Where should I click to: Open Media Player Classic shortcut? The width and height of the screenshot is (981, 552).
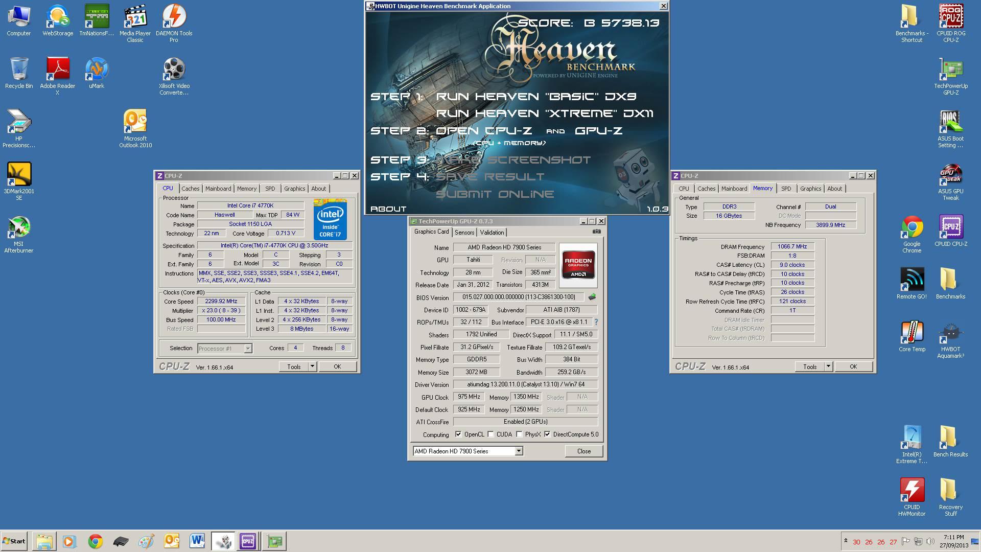(x=135, y=24)
